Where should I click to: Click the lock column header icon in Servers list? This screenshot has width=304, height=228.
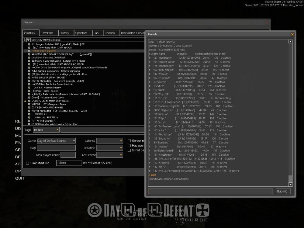click(25, 40)
